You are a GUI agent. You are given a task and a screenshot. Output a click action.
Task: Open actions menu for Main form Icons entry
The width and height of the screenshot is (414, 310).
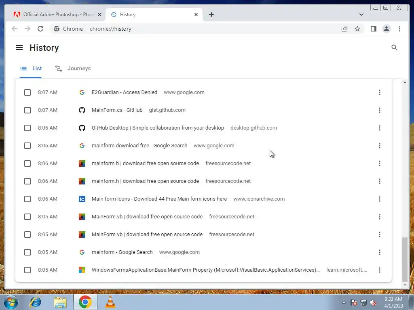[379, 199]
